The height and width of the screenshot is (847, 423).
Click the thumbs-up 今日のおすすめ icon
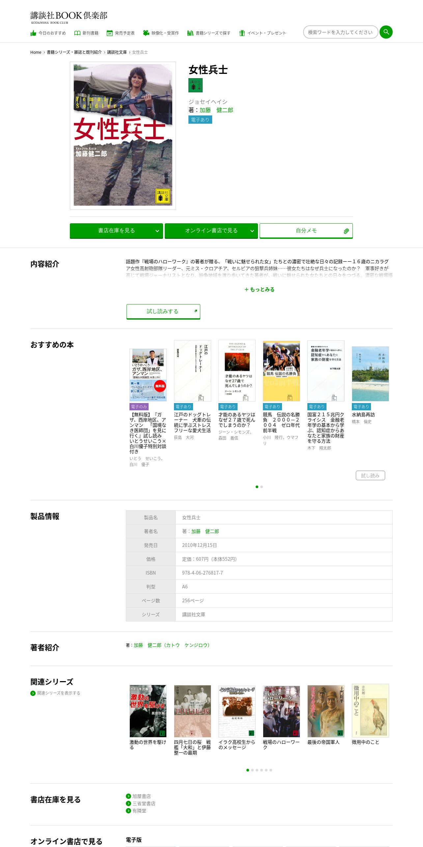[x=33, y=33]
